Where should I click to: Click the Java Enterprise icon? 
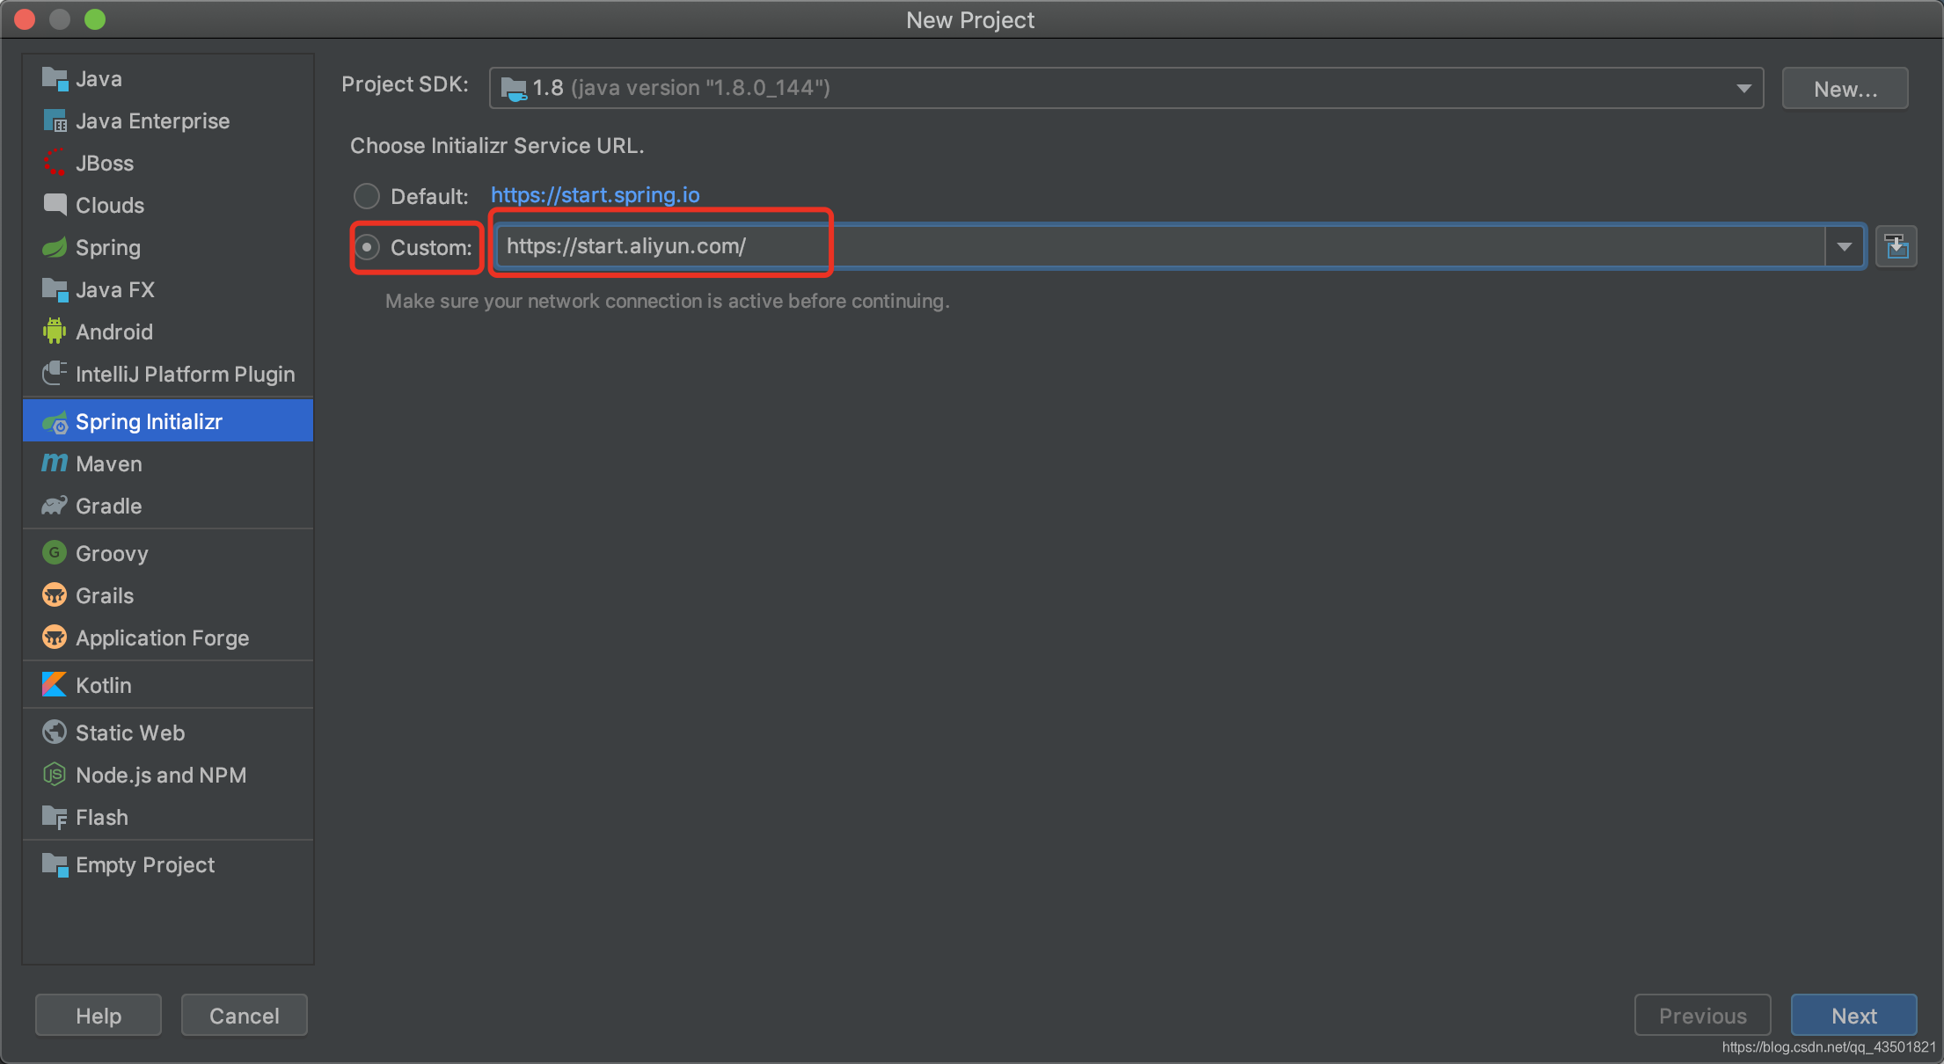(55, 121)
